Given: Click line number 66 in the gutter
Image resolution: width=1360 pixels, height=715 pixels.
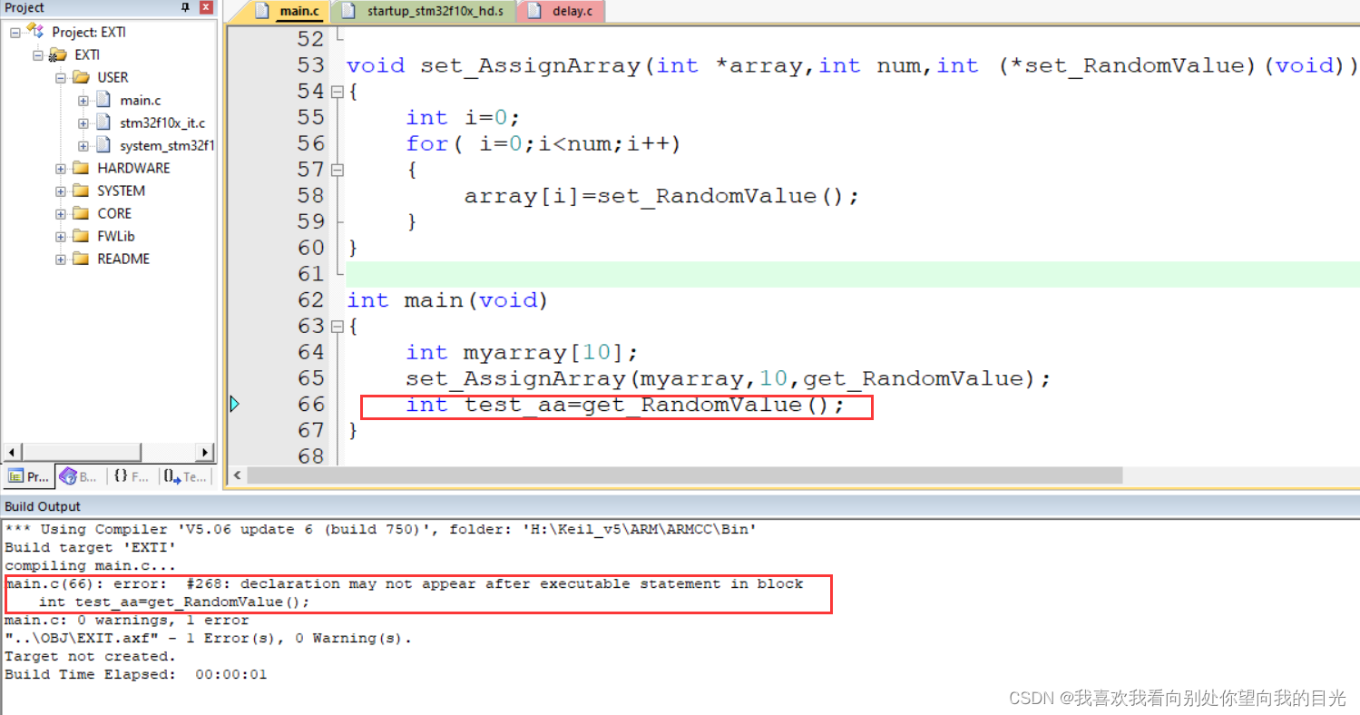Looking at the screenshot, I should [311, 405].
